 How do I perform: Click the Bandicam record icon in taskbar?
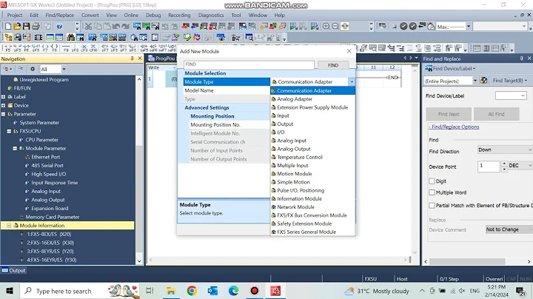[x=254, y=291]
